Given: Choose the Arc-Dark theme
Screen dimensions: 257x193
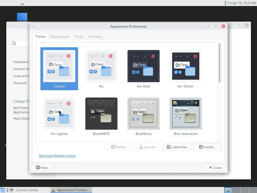Looking at the screenshot, I should point(143,69).
